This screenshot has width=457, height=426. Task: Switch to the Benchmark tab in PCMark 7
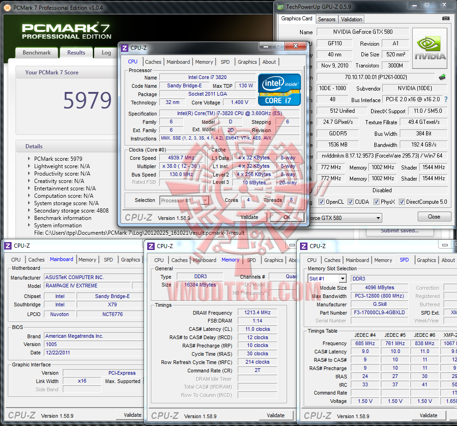click(x=37, y=53)
